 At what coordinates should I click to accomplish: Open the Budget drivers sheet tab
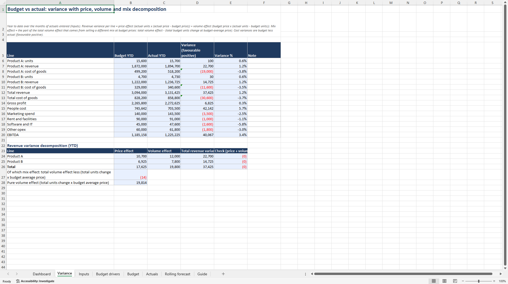(x=108, y=274)
